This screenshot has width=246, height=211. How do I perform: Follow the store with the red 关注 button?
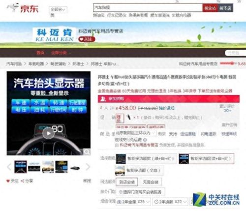[87, 39]
